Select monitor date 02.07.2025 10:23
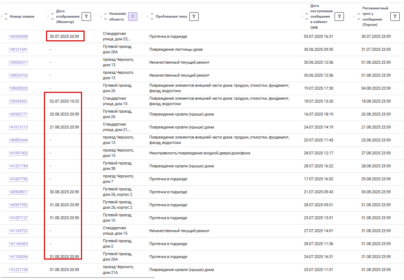This screenshot has width=404, height=280. pyautogui.click(x=64, y=101)
